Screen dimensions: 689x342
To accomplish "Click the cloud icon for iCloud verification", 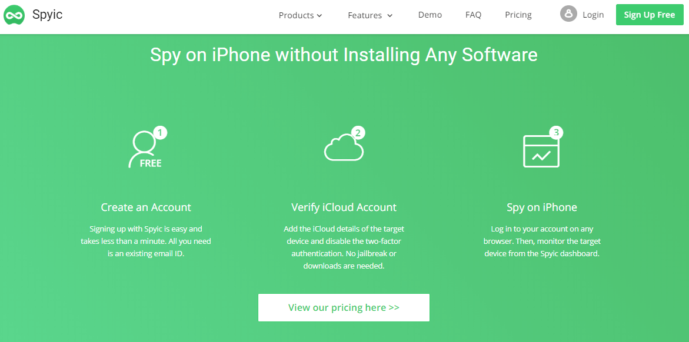I will coord(343,147).
